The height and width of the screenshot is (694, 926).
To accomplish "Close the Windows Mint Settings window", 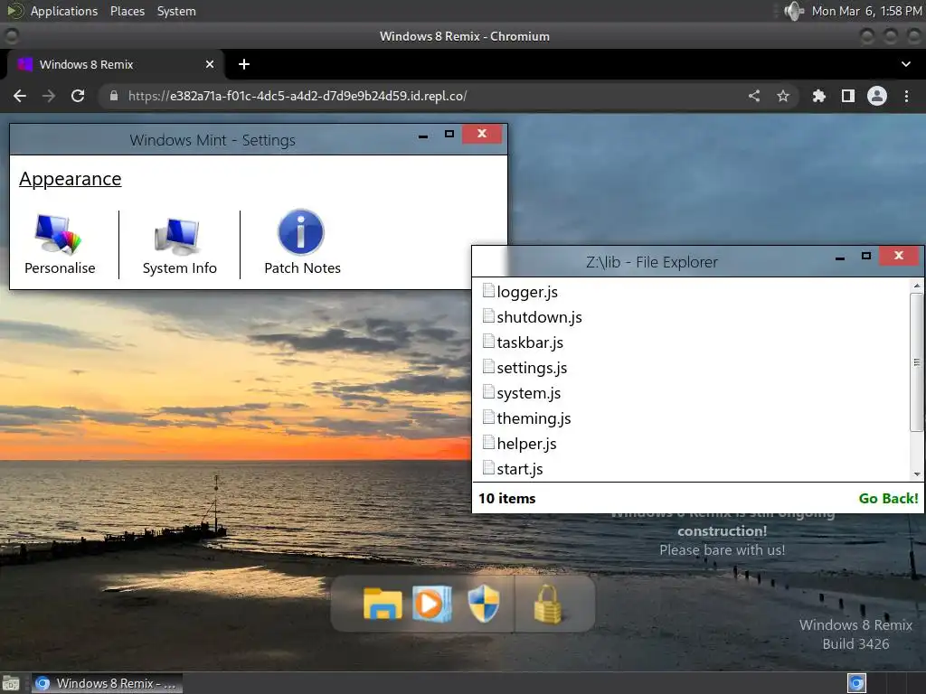I will point(482,134).
